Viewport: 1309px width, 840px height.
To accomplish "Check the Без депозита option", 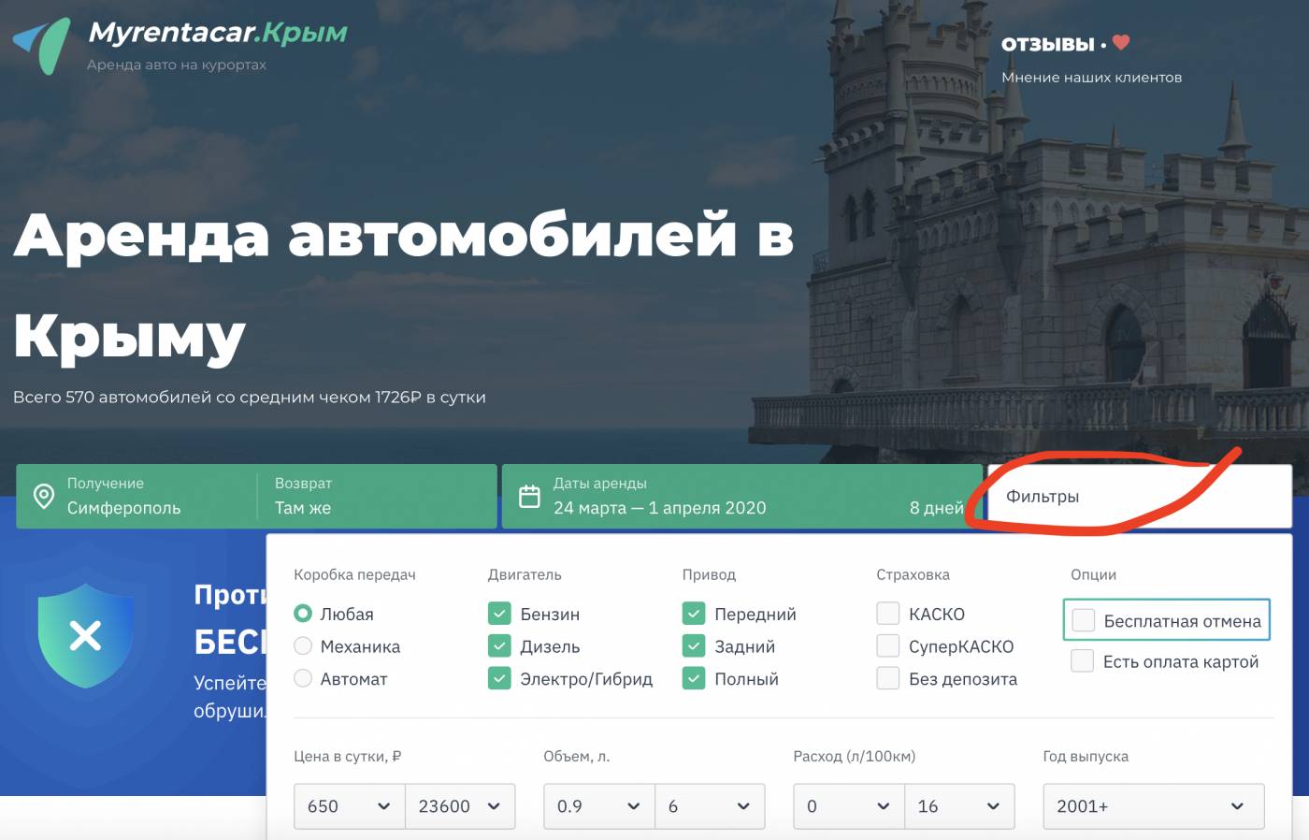I will 887,678.
